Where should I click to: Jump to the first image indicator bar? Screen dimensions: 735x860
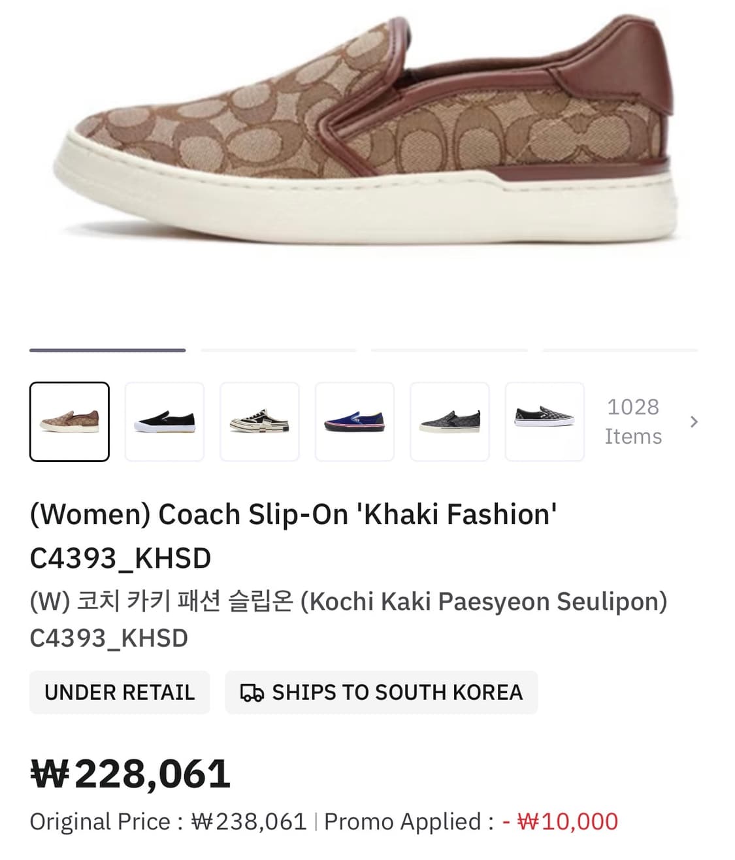[108, 350]
